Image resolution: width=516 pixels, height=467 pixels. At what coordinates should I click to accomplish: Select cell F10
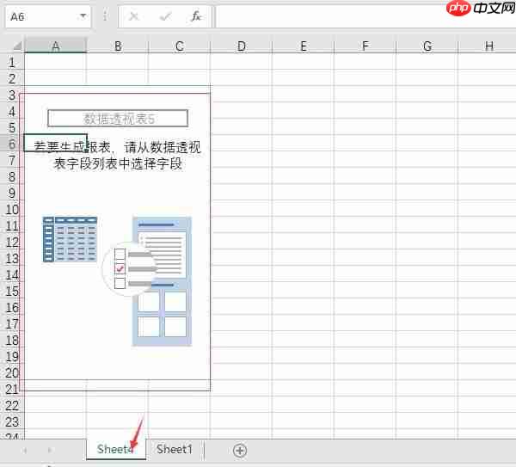(x=365, y=209)
